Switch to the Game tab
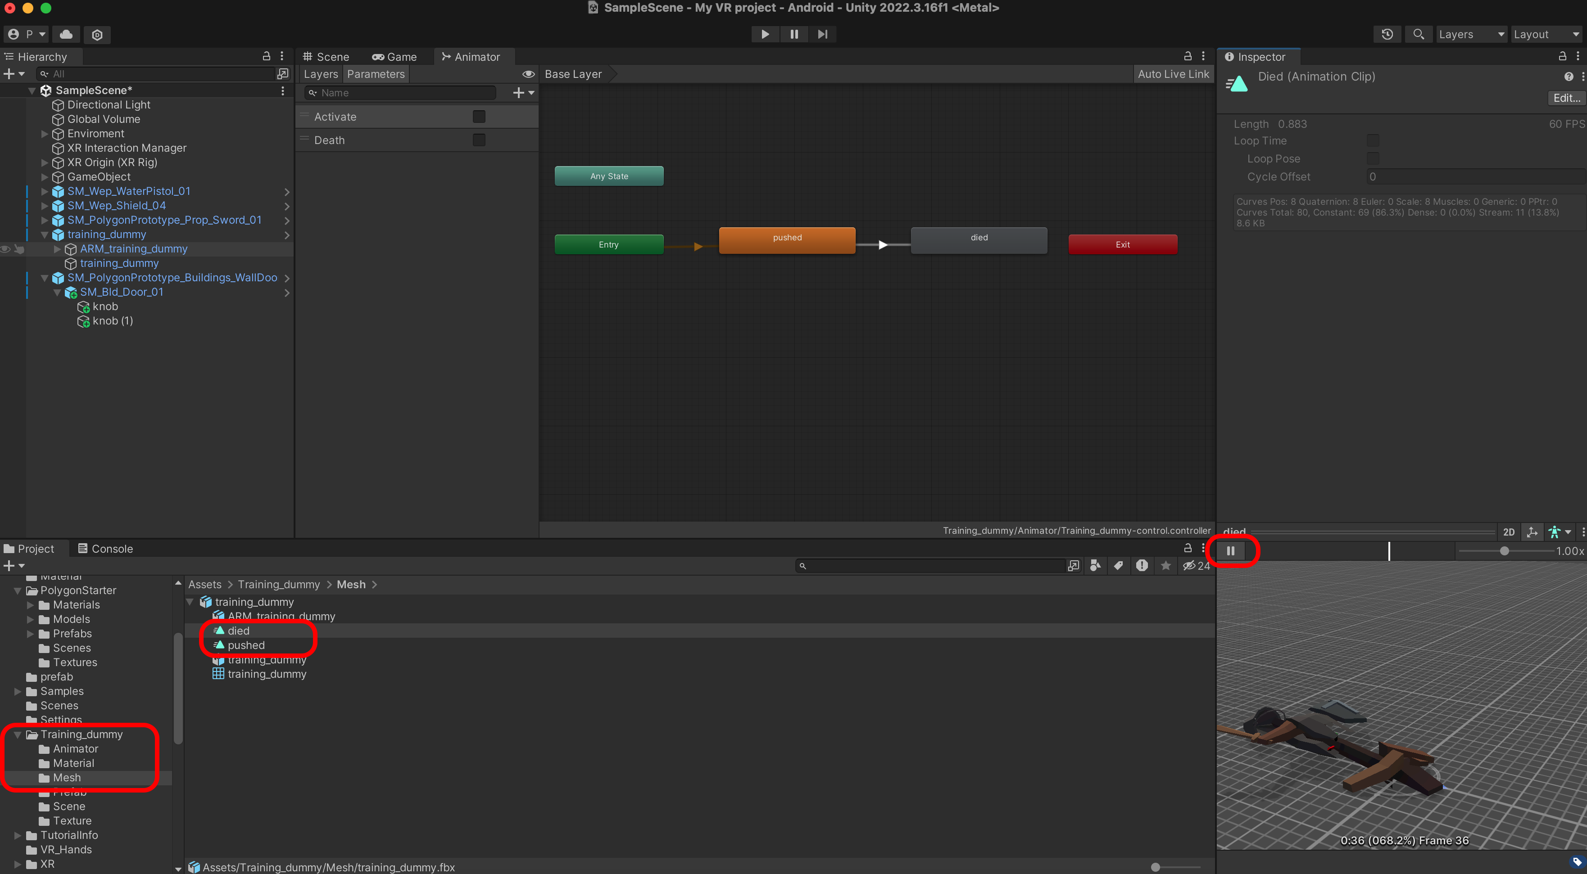 (394, 57)
